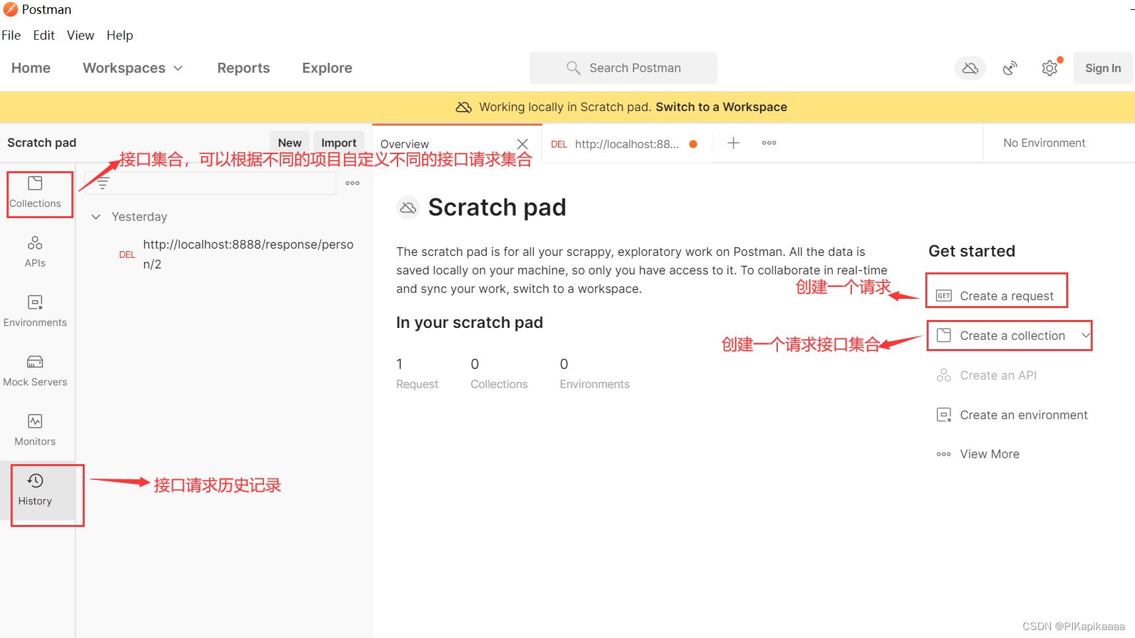Open the Explore page
The image size is (1135, 638).
(x=327, y=68)
